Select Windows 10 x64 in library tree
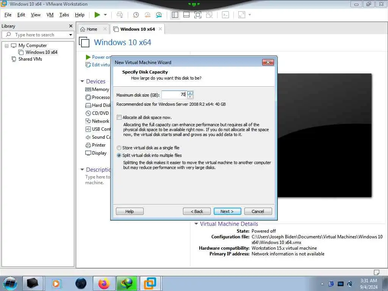Image resolution: width=388 pixels, height=291 pixels. [x=41, y=52]
